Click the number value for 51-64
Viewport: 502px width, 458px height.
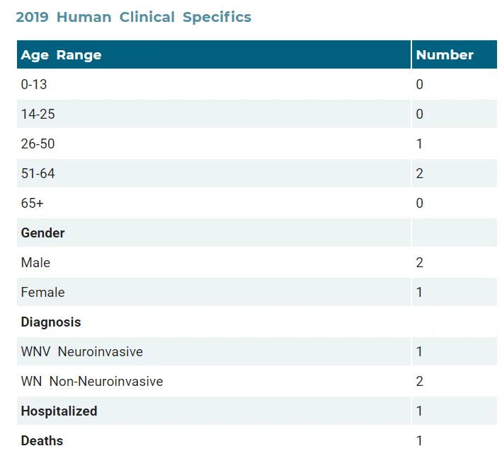[419, 173]
